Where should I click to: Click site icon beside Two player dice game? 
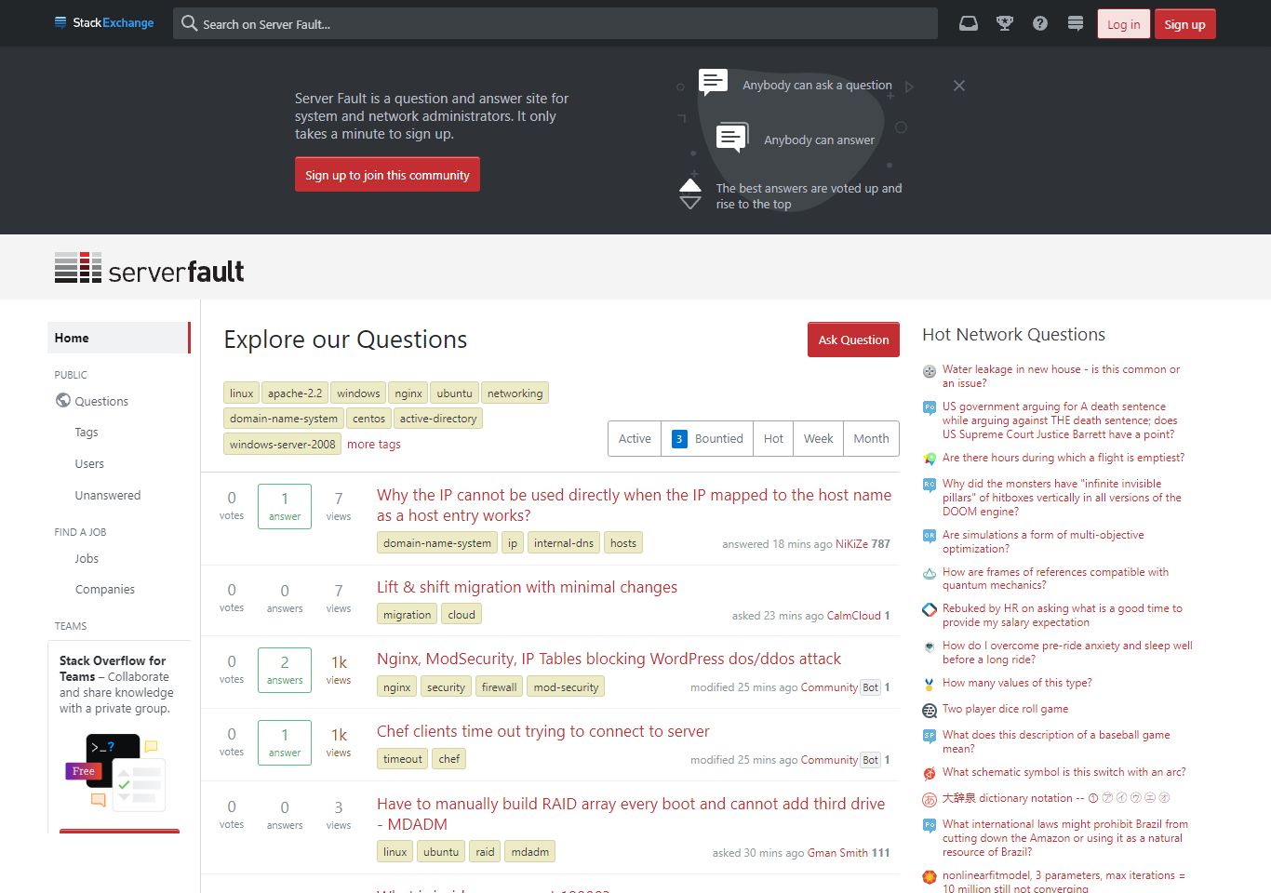pos(929,711)
